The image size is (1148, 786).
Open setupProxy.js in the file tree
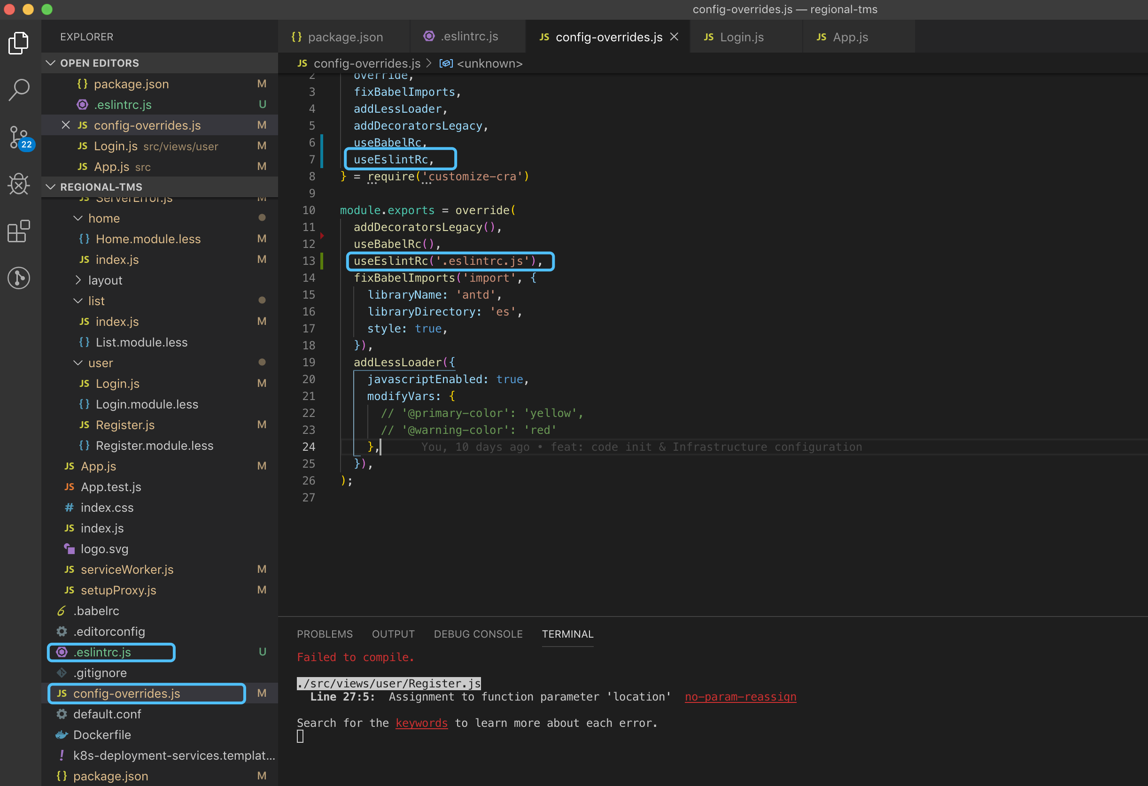click(x=160, y=591)
